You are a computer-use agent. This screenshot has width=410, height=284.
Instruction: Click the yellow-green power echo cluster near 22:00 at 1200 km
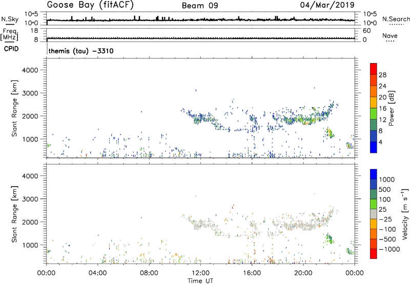click(x=329, y=133)
